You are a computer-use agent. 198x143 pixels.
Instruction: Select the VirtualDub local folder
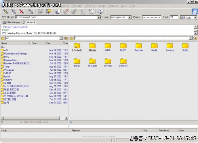pyautogui.click(x=7, y=70)
